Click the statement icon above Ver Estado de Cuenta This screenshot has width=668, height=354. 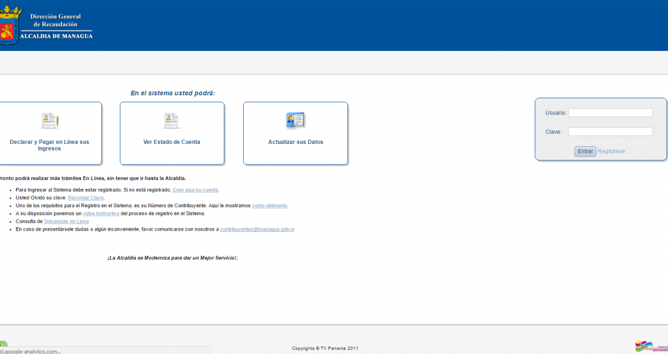(x=172, y=120)
